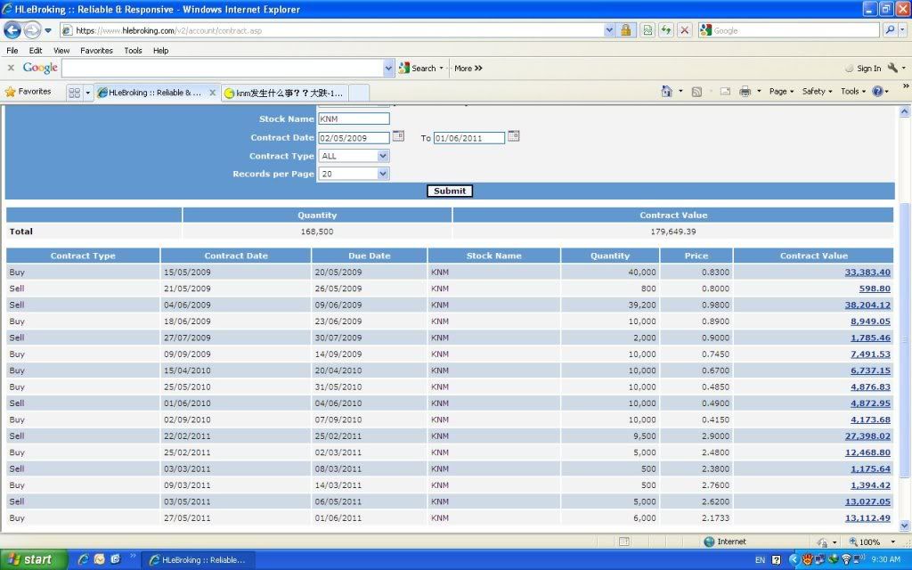Click the Home icon in command bar
Image resolution: width=912 pixels, height=570 pixels.
pos(666,92)
